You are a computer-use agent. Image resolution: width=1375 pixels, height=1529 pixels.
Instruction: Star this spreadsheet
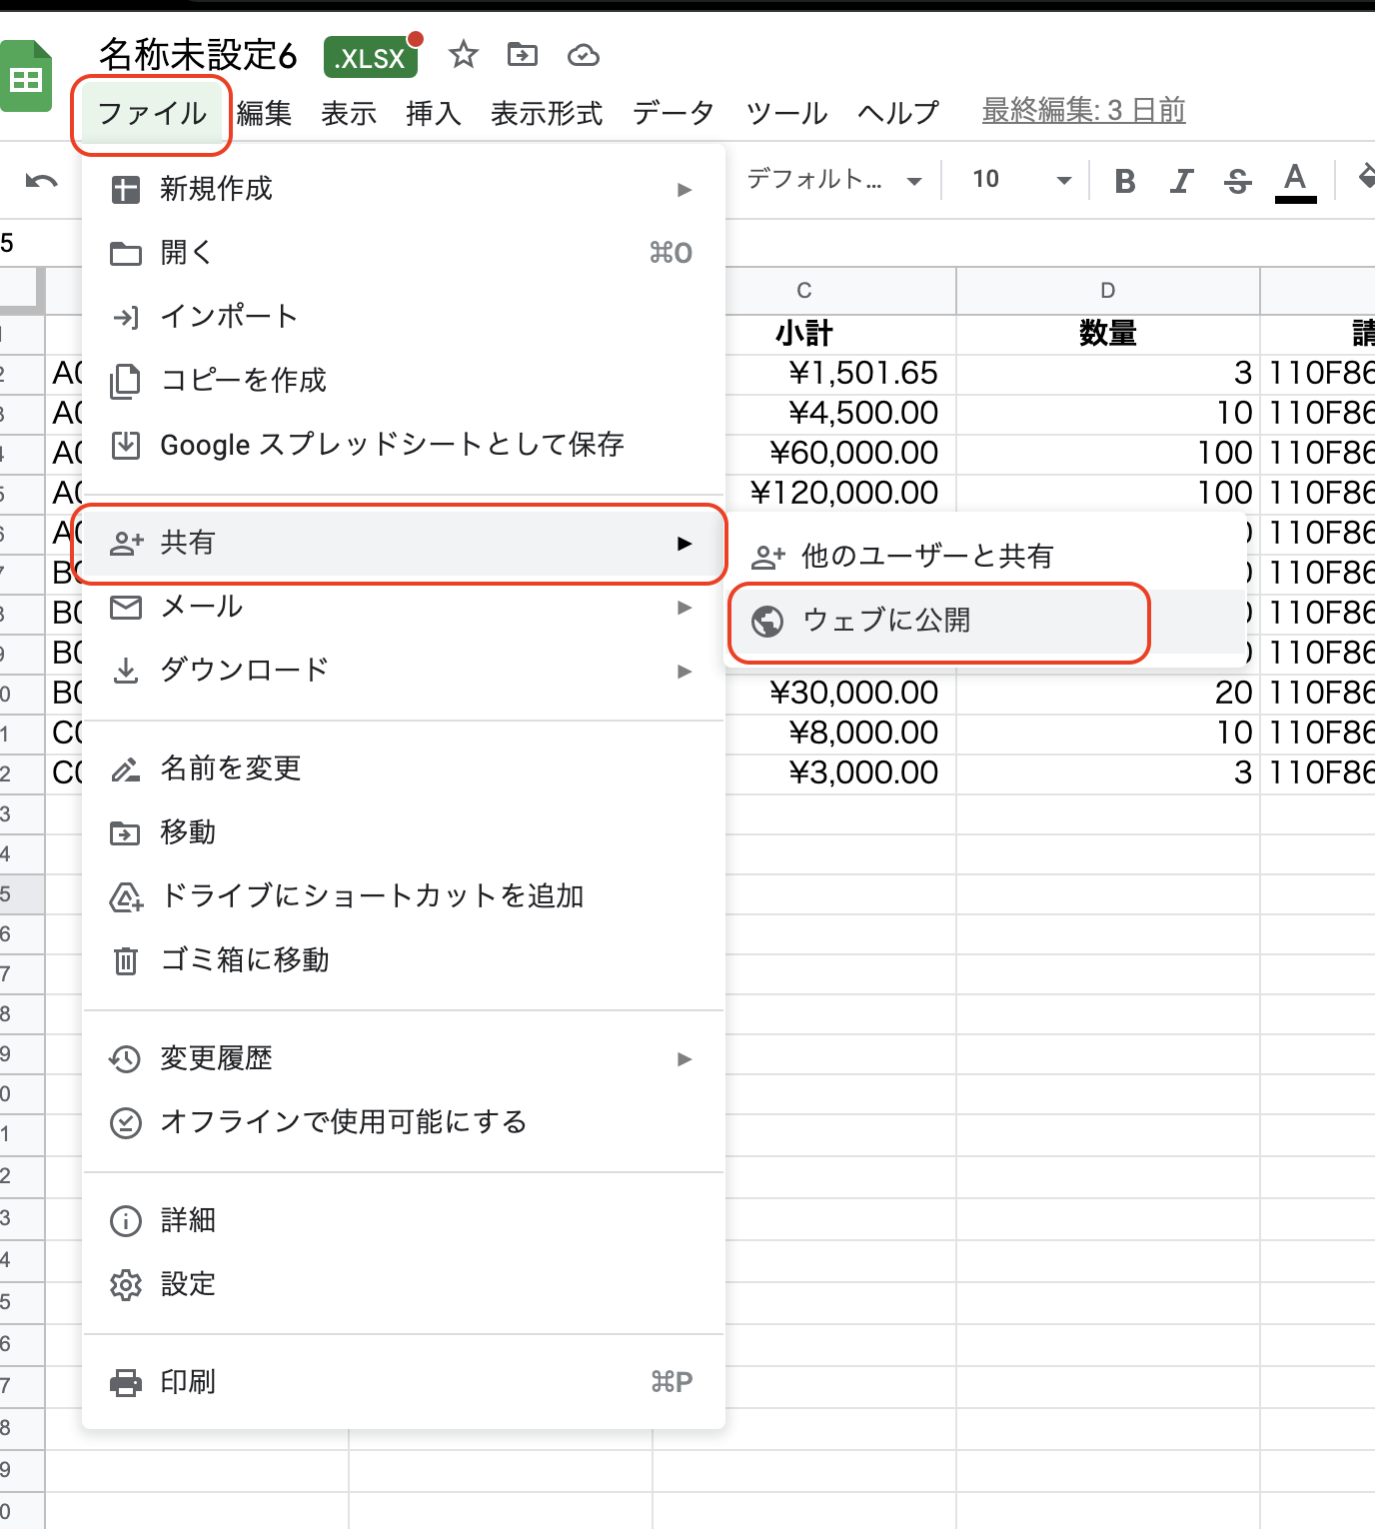pyautogui.click(x=463, y=56)
